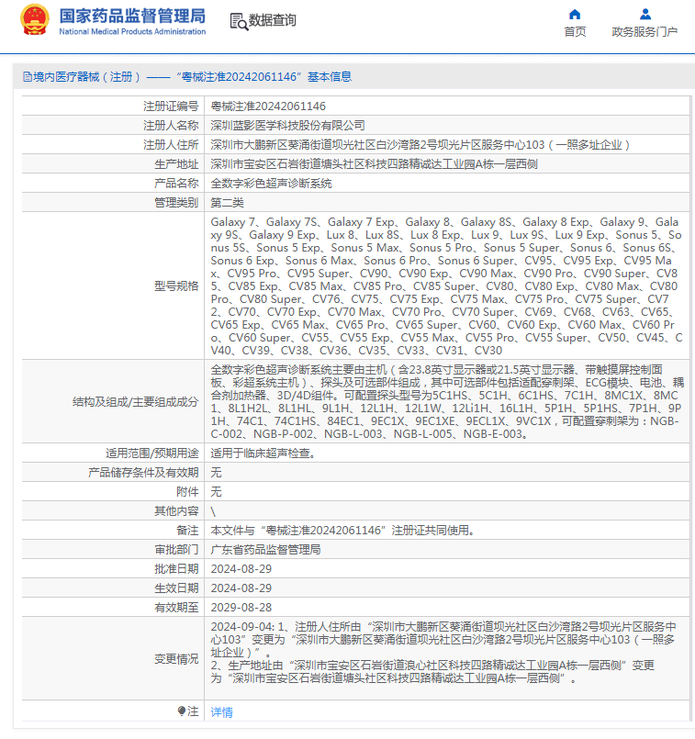The width and height of the screenshot is (695, 739).
Task: Click the national emblem logo
Action: [34, 20]
